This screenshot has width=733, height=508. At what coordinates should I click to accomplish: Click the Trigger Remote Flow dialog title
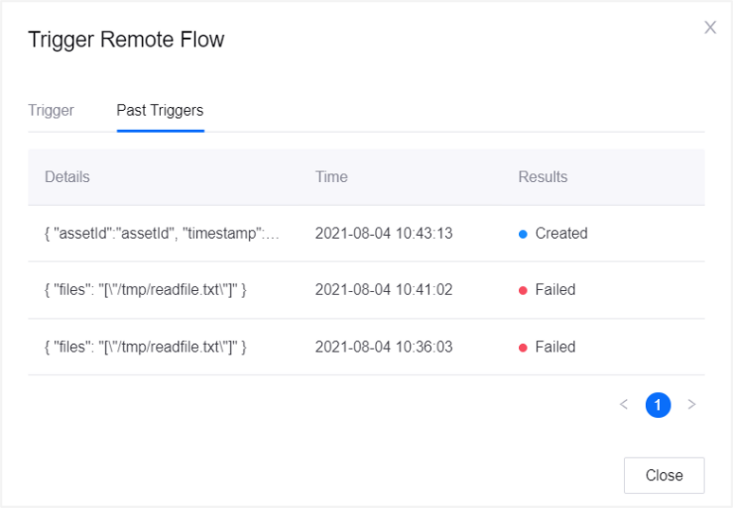[126, 40]
